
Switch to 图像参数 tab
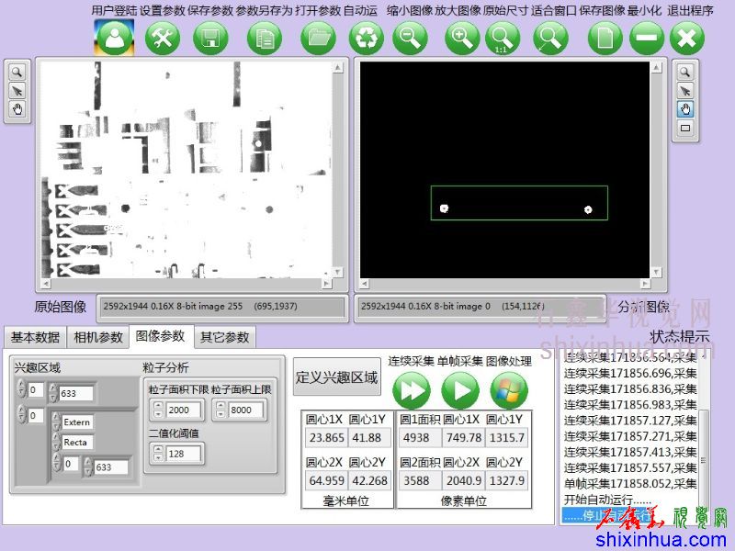(x=160, y=336)
